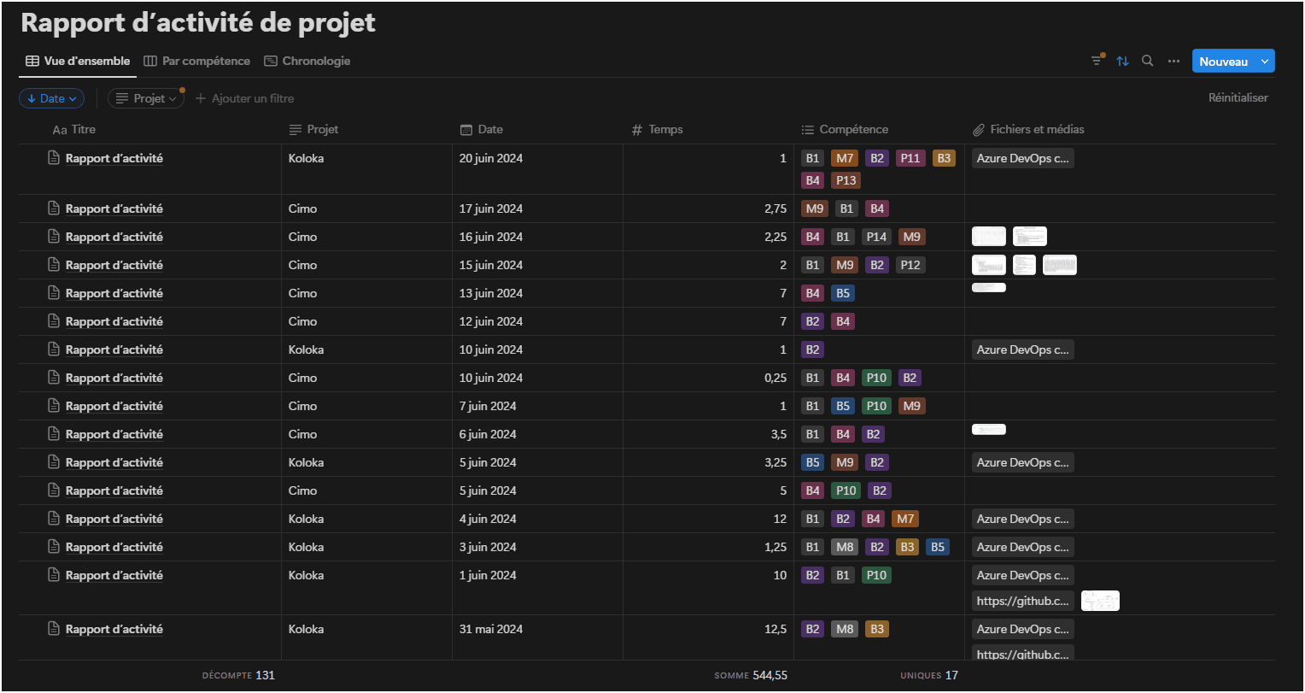Open Azure DevOps file in the Koloka 10 juin row

point(1022,349)
